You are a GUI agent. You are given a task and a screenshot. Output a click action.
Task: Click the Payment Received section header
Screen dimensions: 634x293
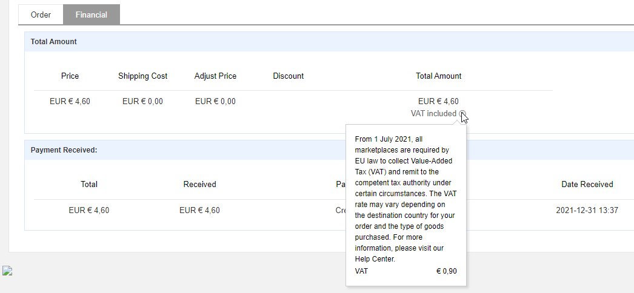[x=64, y=150]
